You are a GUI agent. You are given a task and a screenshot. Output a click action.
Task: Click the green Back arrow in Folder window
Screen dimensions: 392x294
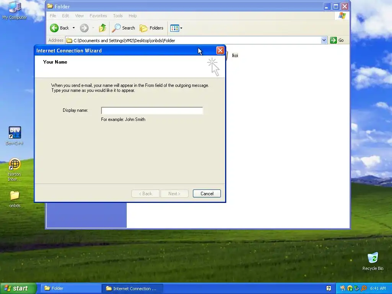click(54, 28)
